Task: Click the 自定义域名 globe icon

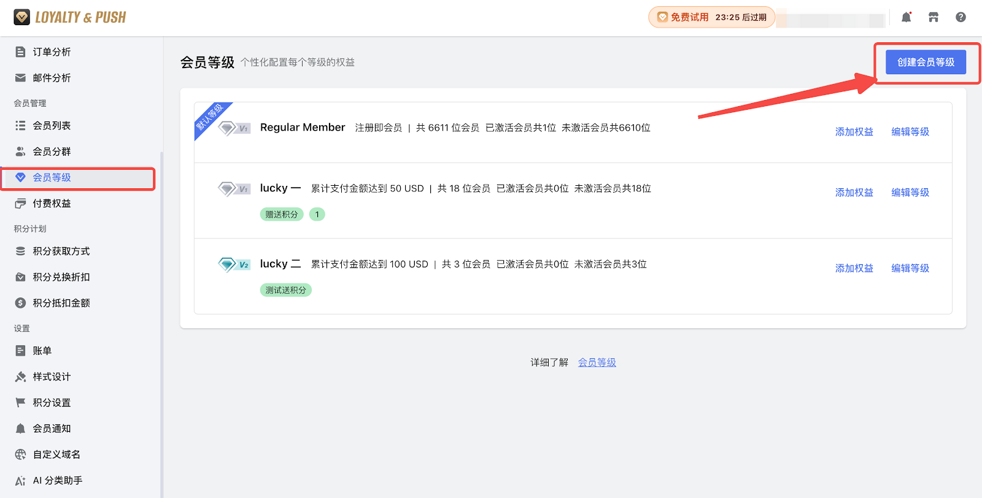Action: coord(20,454)
